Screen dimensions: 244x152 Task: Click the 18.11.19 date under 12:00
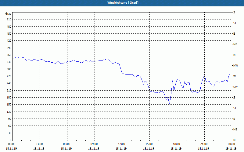[121, 149]
